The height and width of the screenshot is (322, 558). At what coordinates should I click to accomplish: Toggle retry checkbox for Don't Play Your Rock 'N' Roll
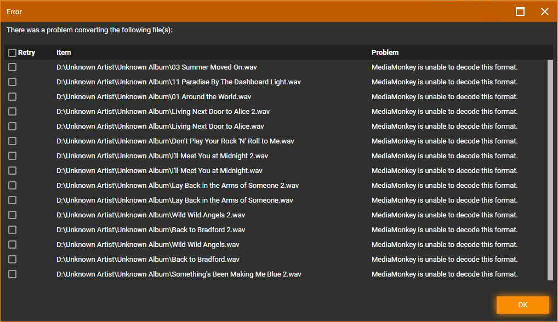[x=12, y=141]
